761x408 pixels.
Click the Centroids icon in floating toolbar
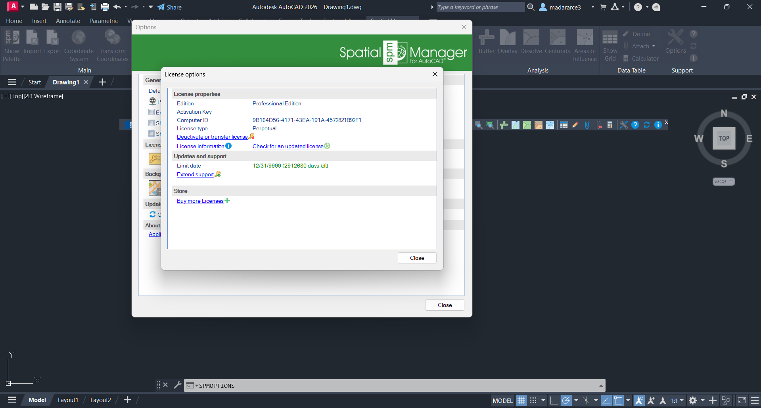click(538, 125)
